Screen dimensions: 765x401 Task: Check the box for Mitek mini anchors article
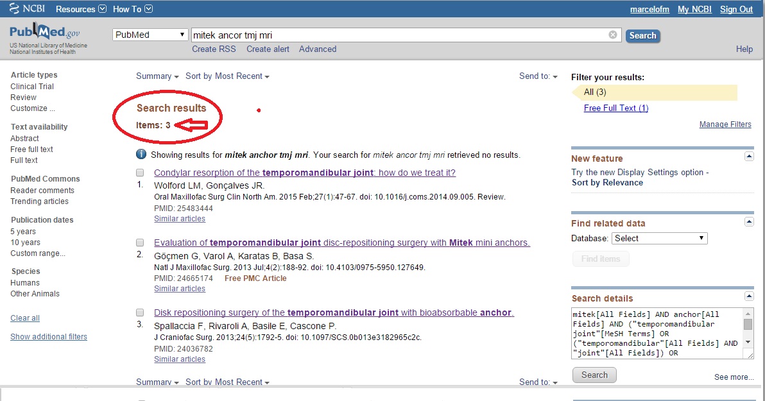pos(140,243)
